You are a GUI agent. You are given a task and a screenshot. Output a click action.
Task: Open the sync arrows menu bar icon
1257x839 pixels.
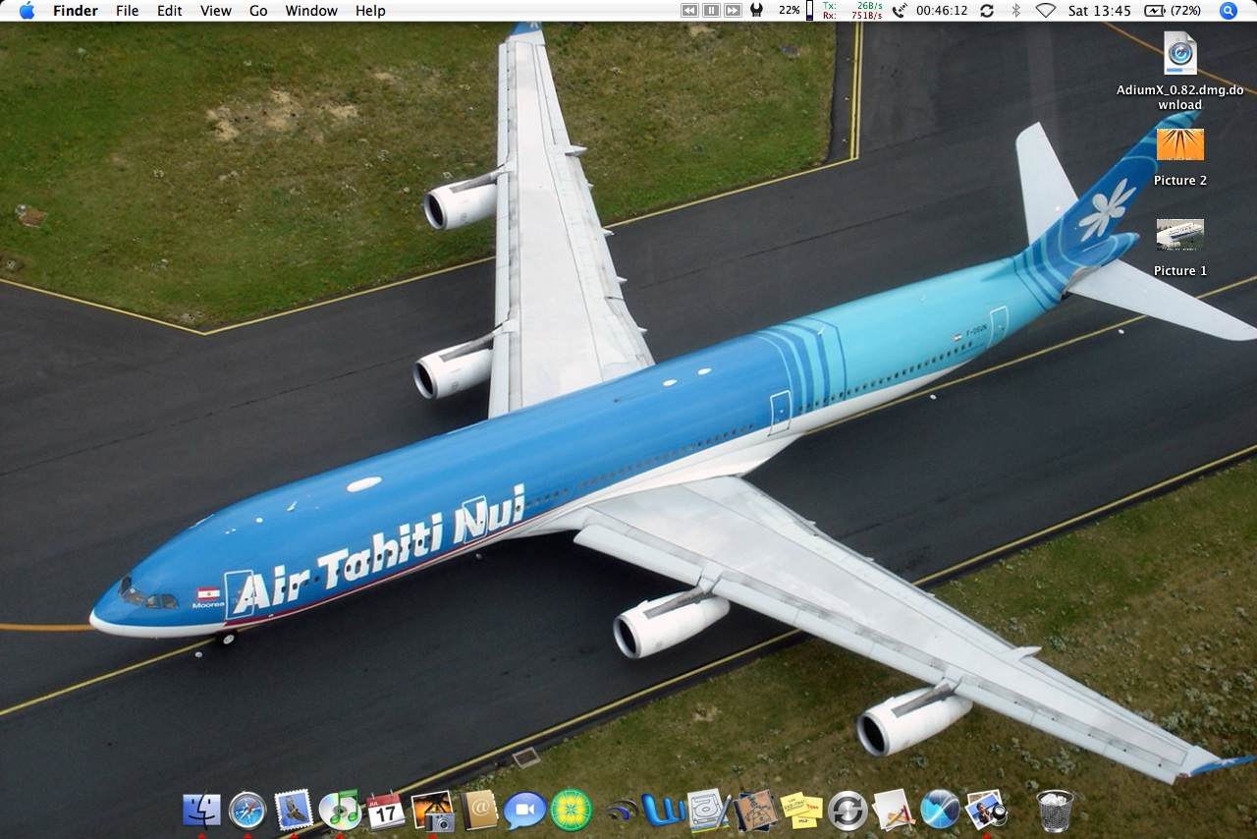(987, 11)
